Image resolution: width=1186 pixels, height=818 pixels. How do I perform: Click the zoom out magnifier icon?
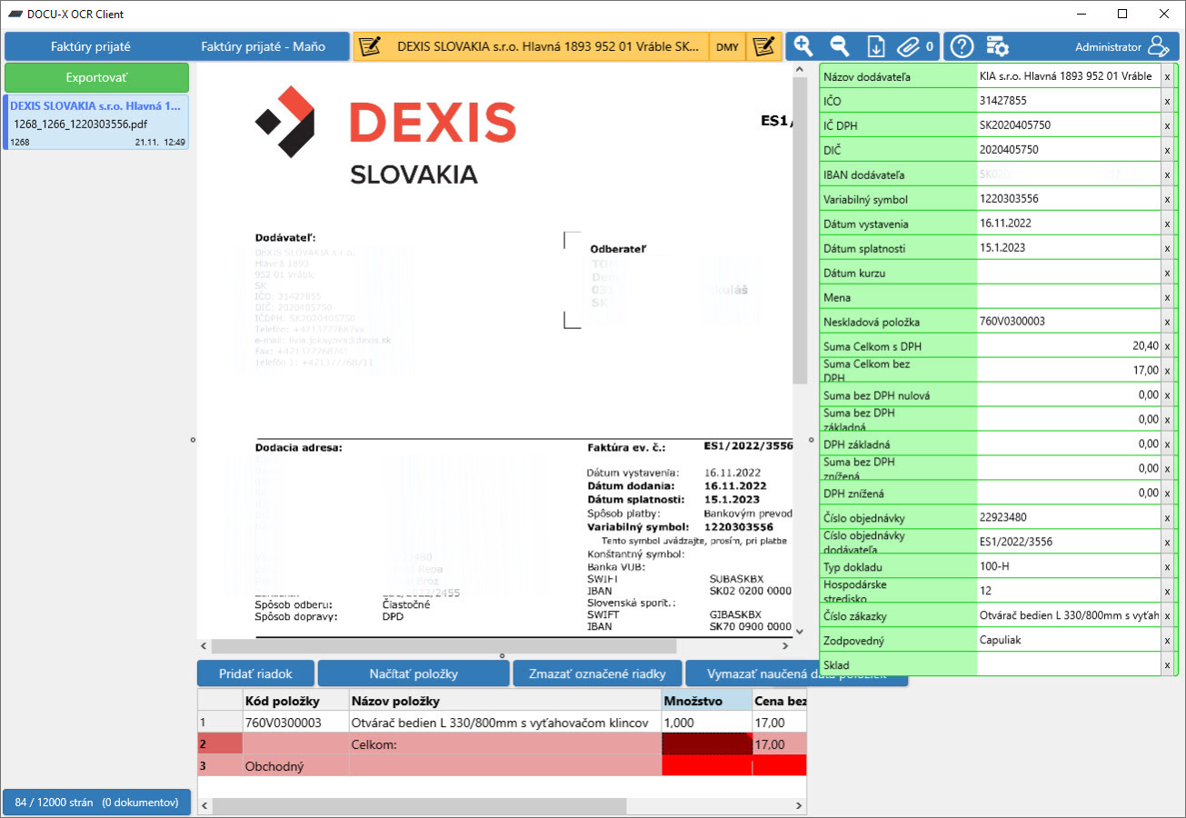[x=840, y=46]
